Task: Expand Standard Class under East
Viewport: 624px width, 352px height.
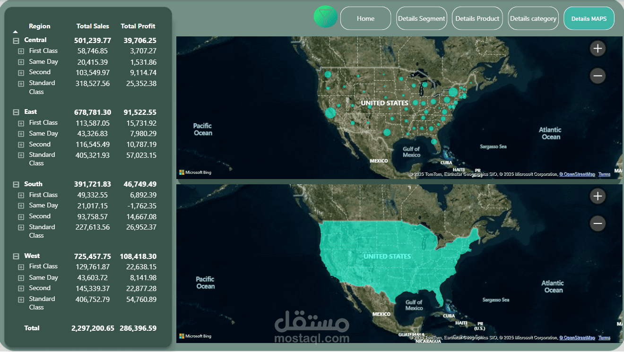Action: coord(21,155)
